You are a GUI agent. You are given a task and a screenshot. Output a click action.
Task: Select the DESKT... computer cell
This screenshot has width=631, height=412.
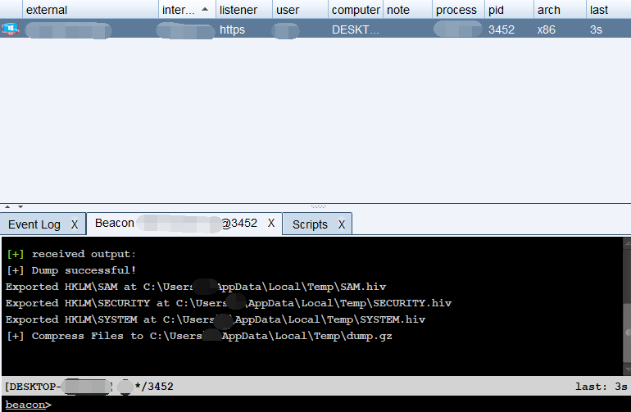pyautogui.click(x=356, y=29)
